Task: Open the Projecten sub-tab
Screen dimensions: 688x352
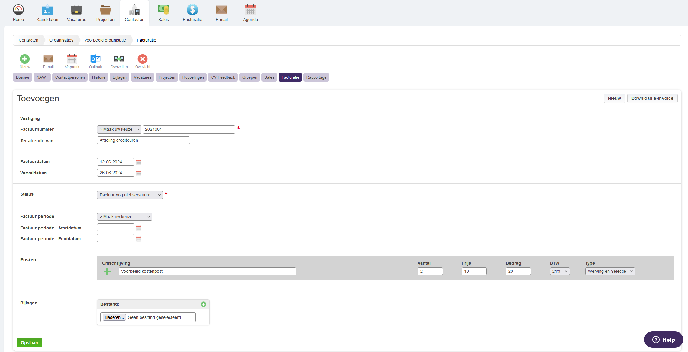Action: [x=167, y=77]
